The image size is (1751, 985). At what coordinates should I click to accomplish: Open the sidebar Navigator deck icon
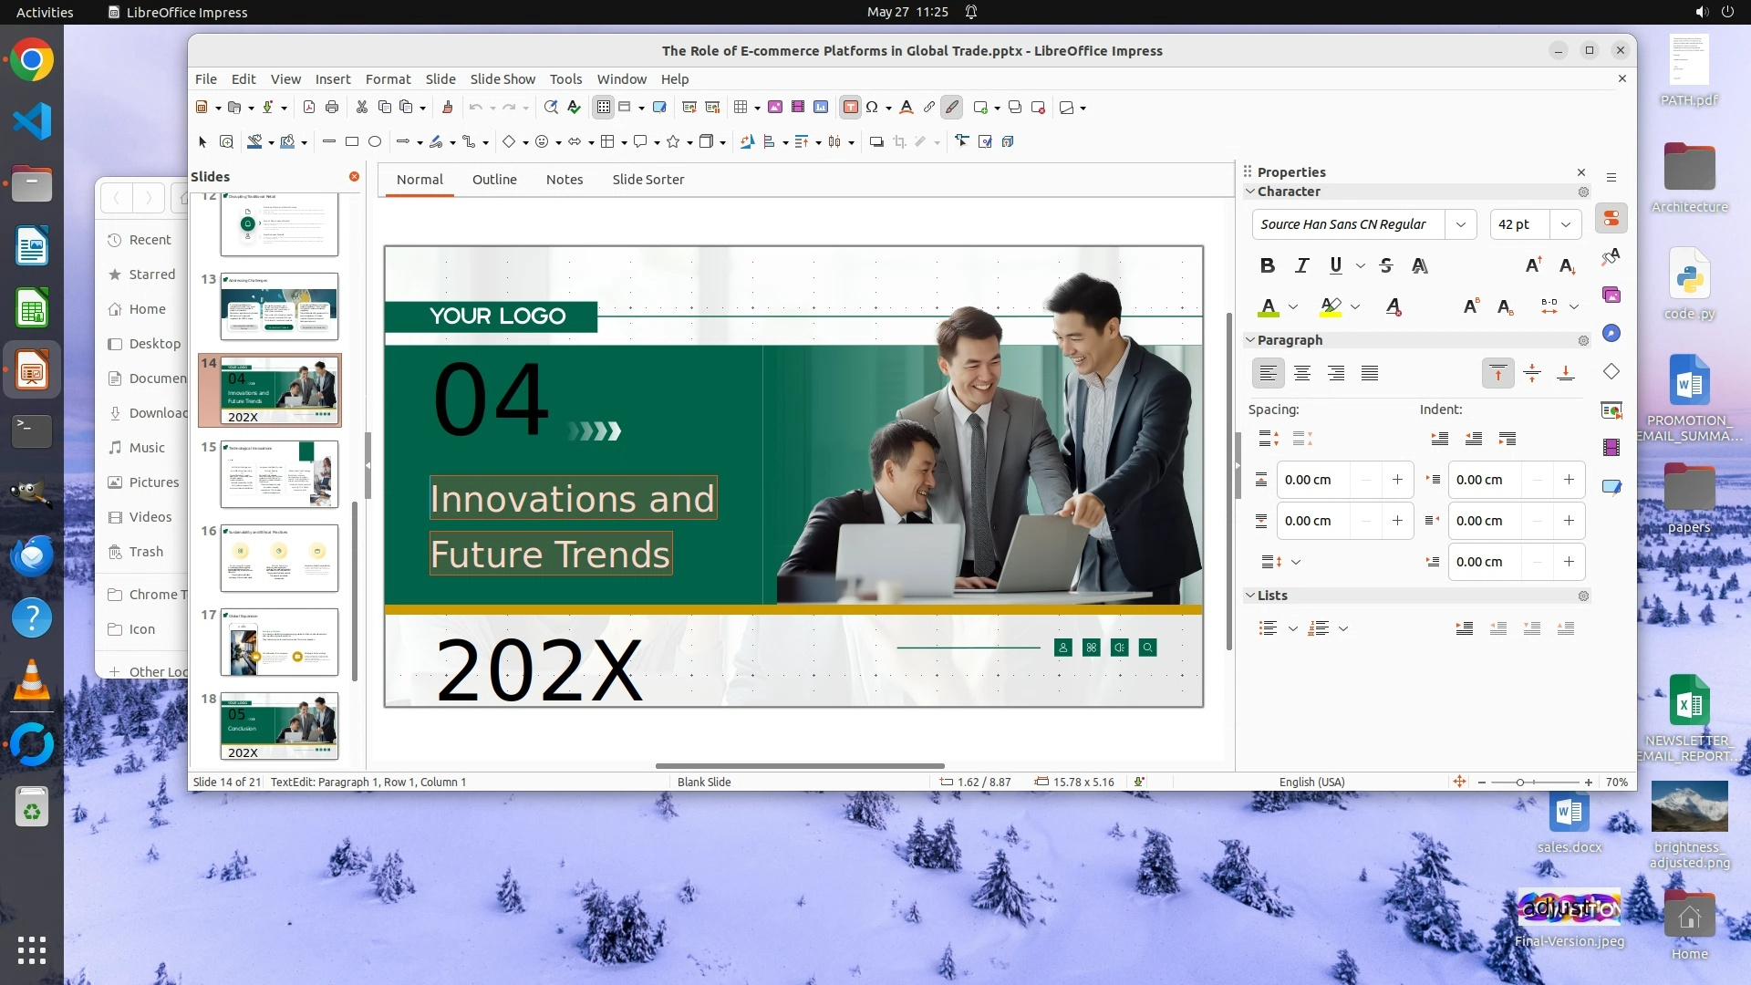coord(1611,333)
